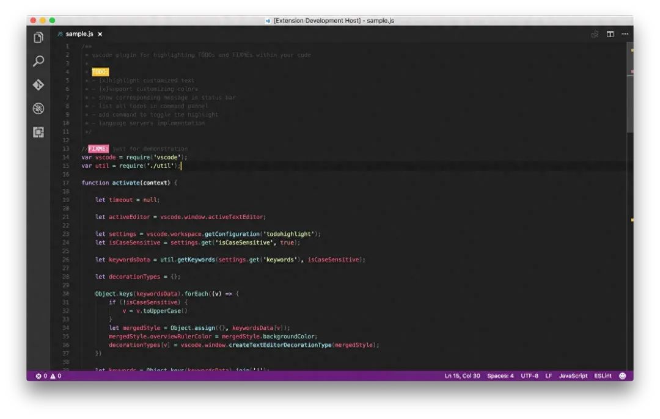Click the warnings count in status bar
This screenshot has height=419, width=660.
(x=56, y=376)
